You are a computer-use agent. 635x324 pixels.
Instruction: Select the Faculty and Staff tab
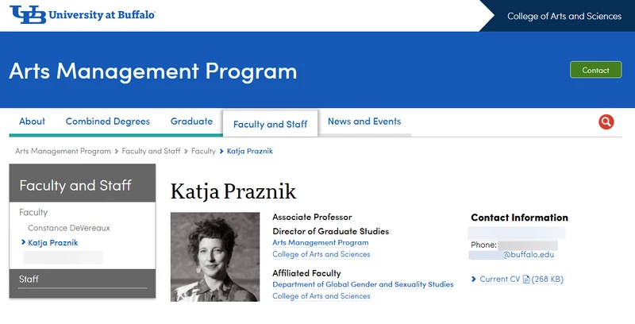(270, 124)
